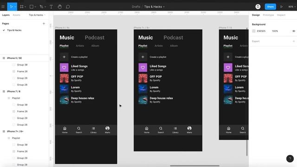Select Group 38 under iPhone 5 / SE

22,65
